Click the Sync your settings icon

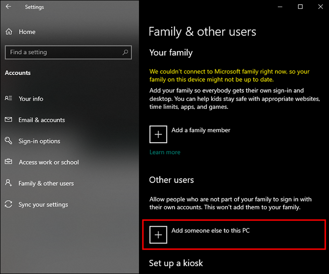(8, 205)
